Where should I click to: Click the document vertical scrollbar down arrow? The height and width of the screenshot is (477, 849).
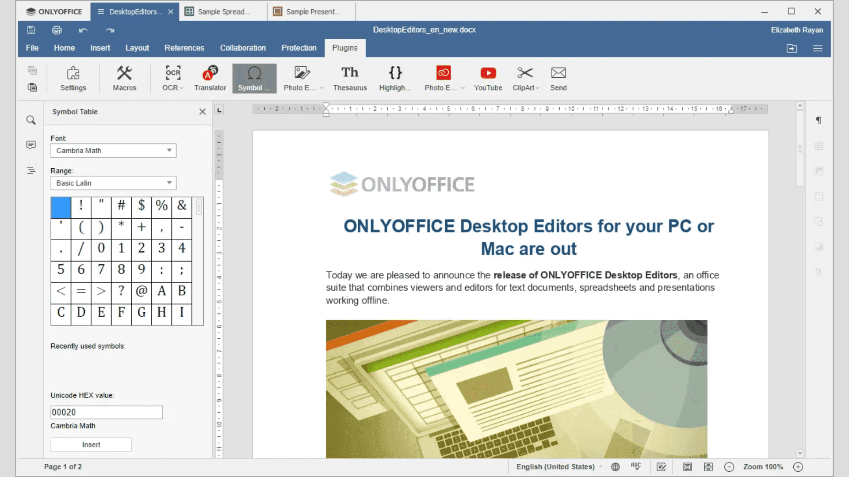click(800, 454)
